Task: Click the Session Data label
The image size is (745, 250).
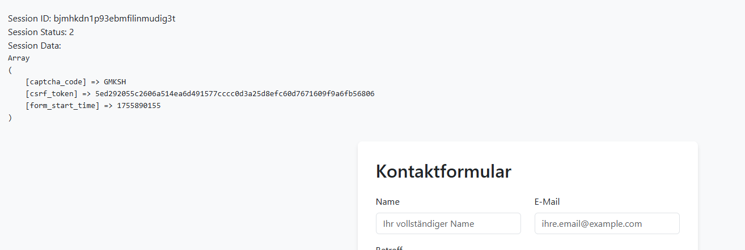Action: 35,46
